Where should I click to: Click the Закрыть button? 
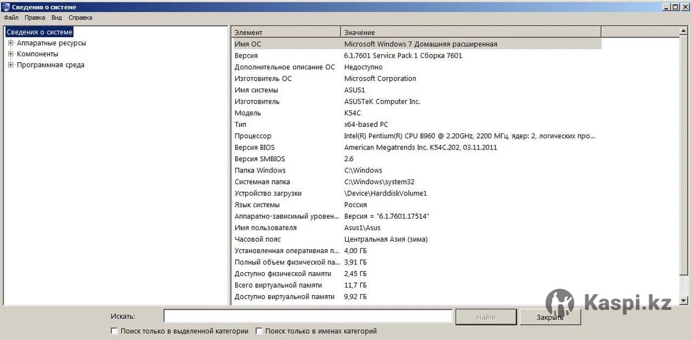coord(550,317)
